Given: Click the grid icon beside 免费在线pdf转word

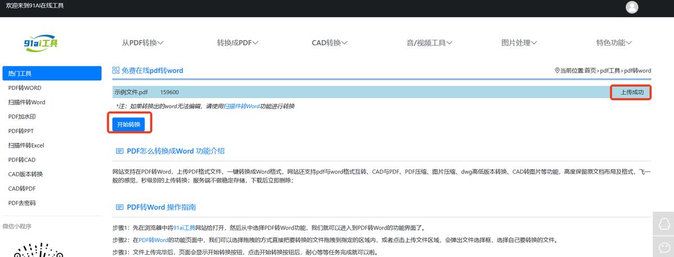Looking at the screenshot, I should 116,71.
